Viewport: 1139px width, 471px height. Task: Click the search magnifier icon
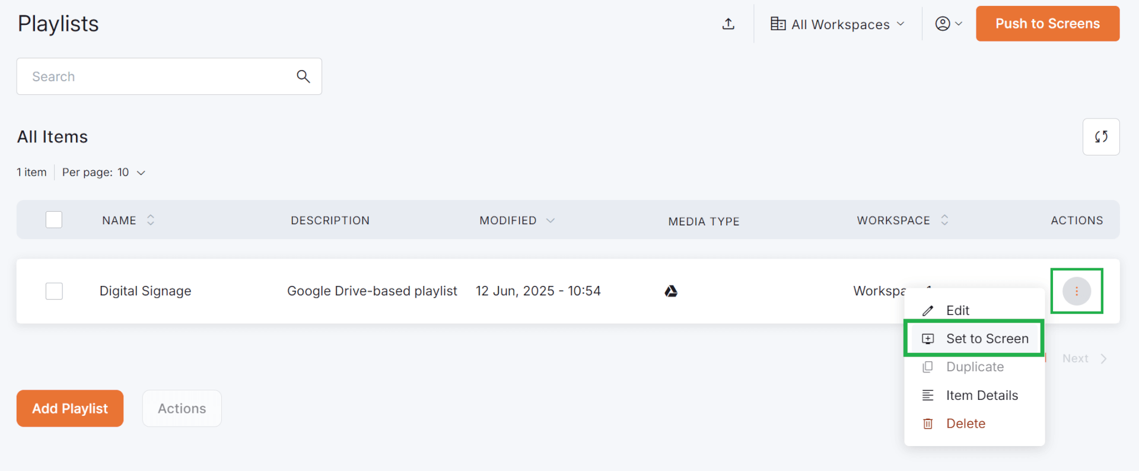click(303, 77)
